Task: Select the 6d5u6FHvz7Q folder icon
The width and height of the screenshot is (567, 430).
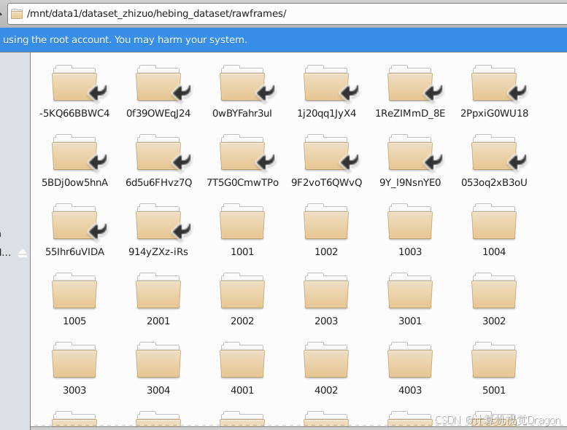Action: coord(158,152)
